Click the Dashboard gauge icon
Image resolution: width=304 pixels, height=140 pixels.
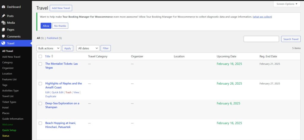[3, 7]
